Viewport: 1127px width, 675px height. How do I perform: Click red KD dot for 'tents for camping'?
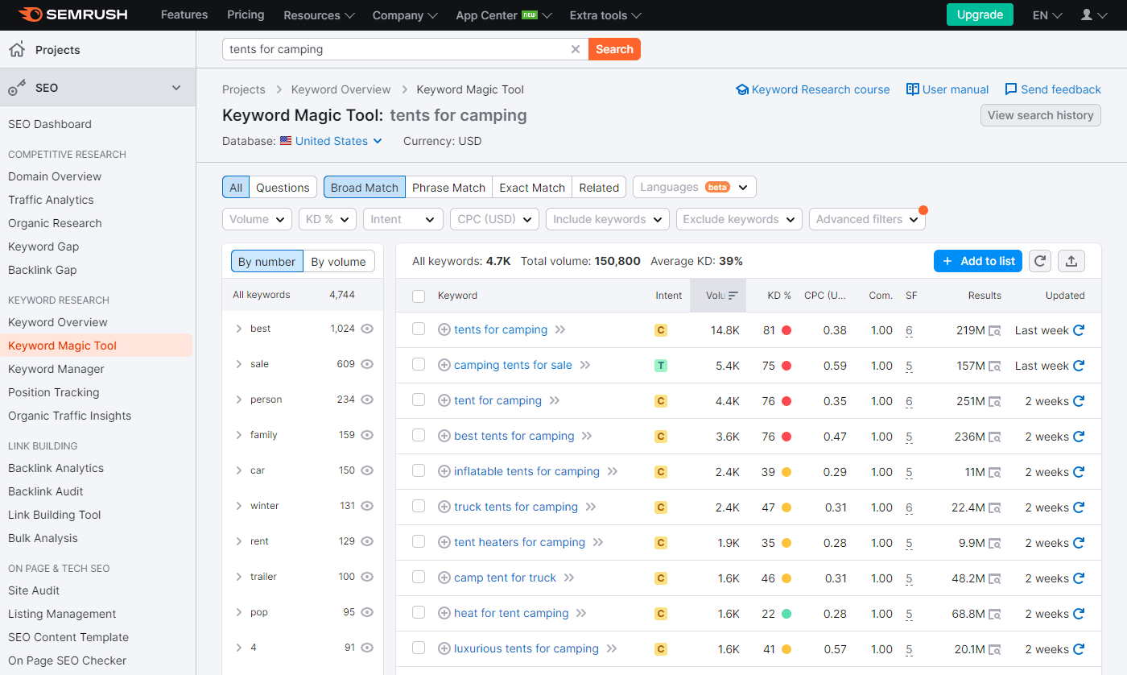click(786, 330)
